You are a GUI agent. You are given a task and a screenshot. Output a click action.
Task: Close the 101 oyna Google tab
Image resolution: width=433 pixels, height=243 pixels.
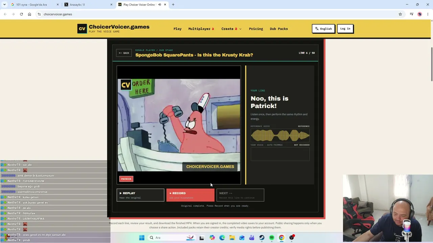58,5
